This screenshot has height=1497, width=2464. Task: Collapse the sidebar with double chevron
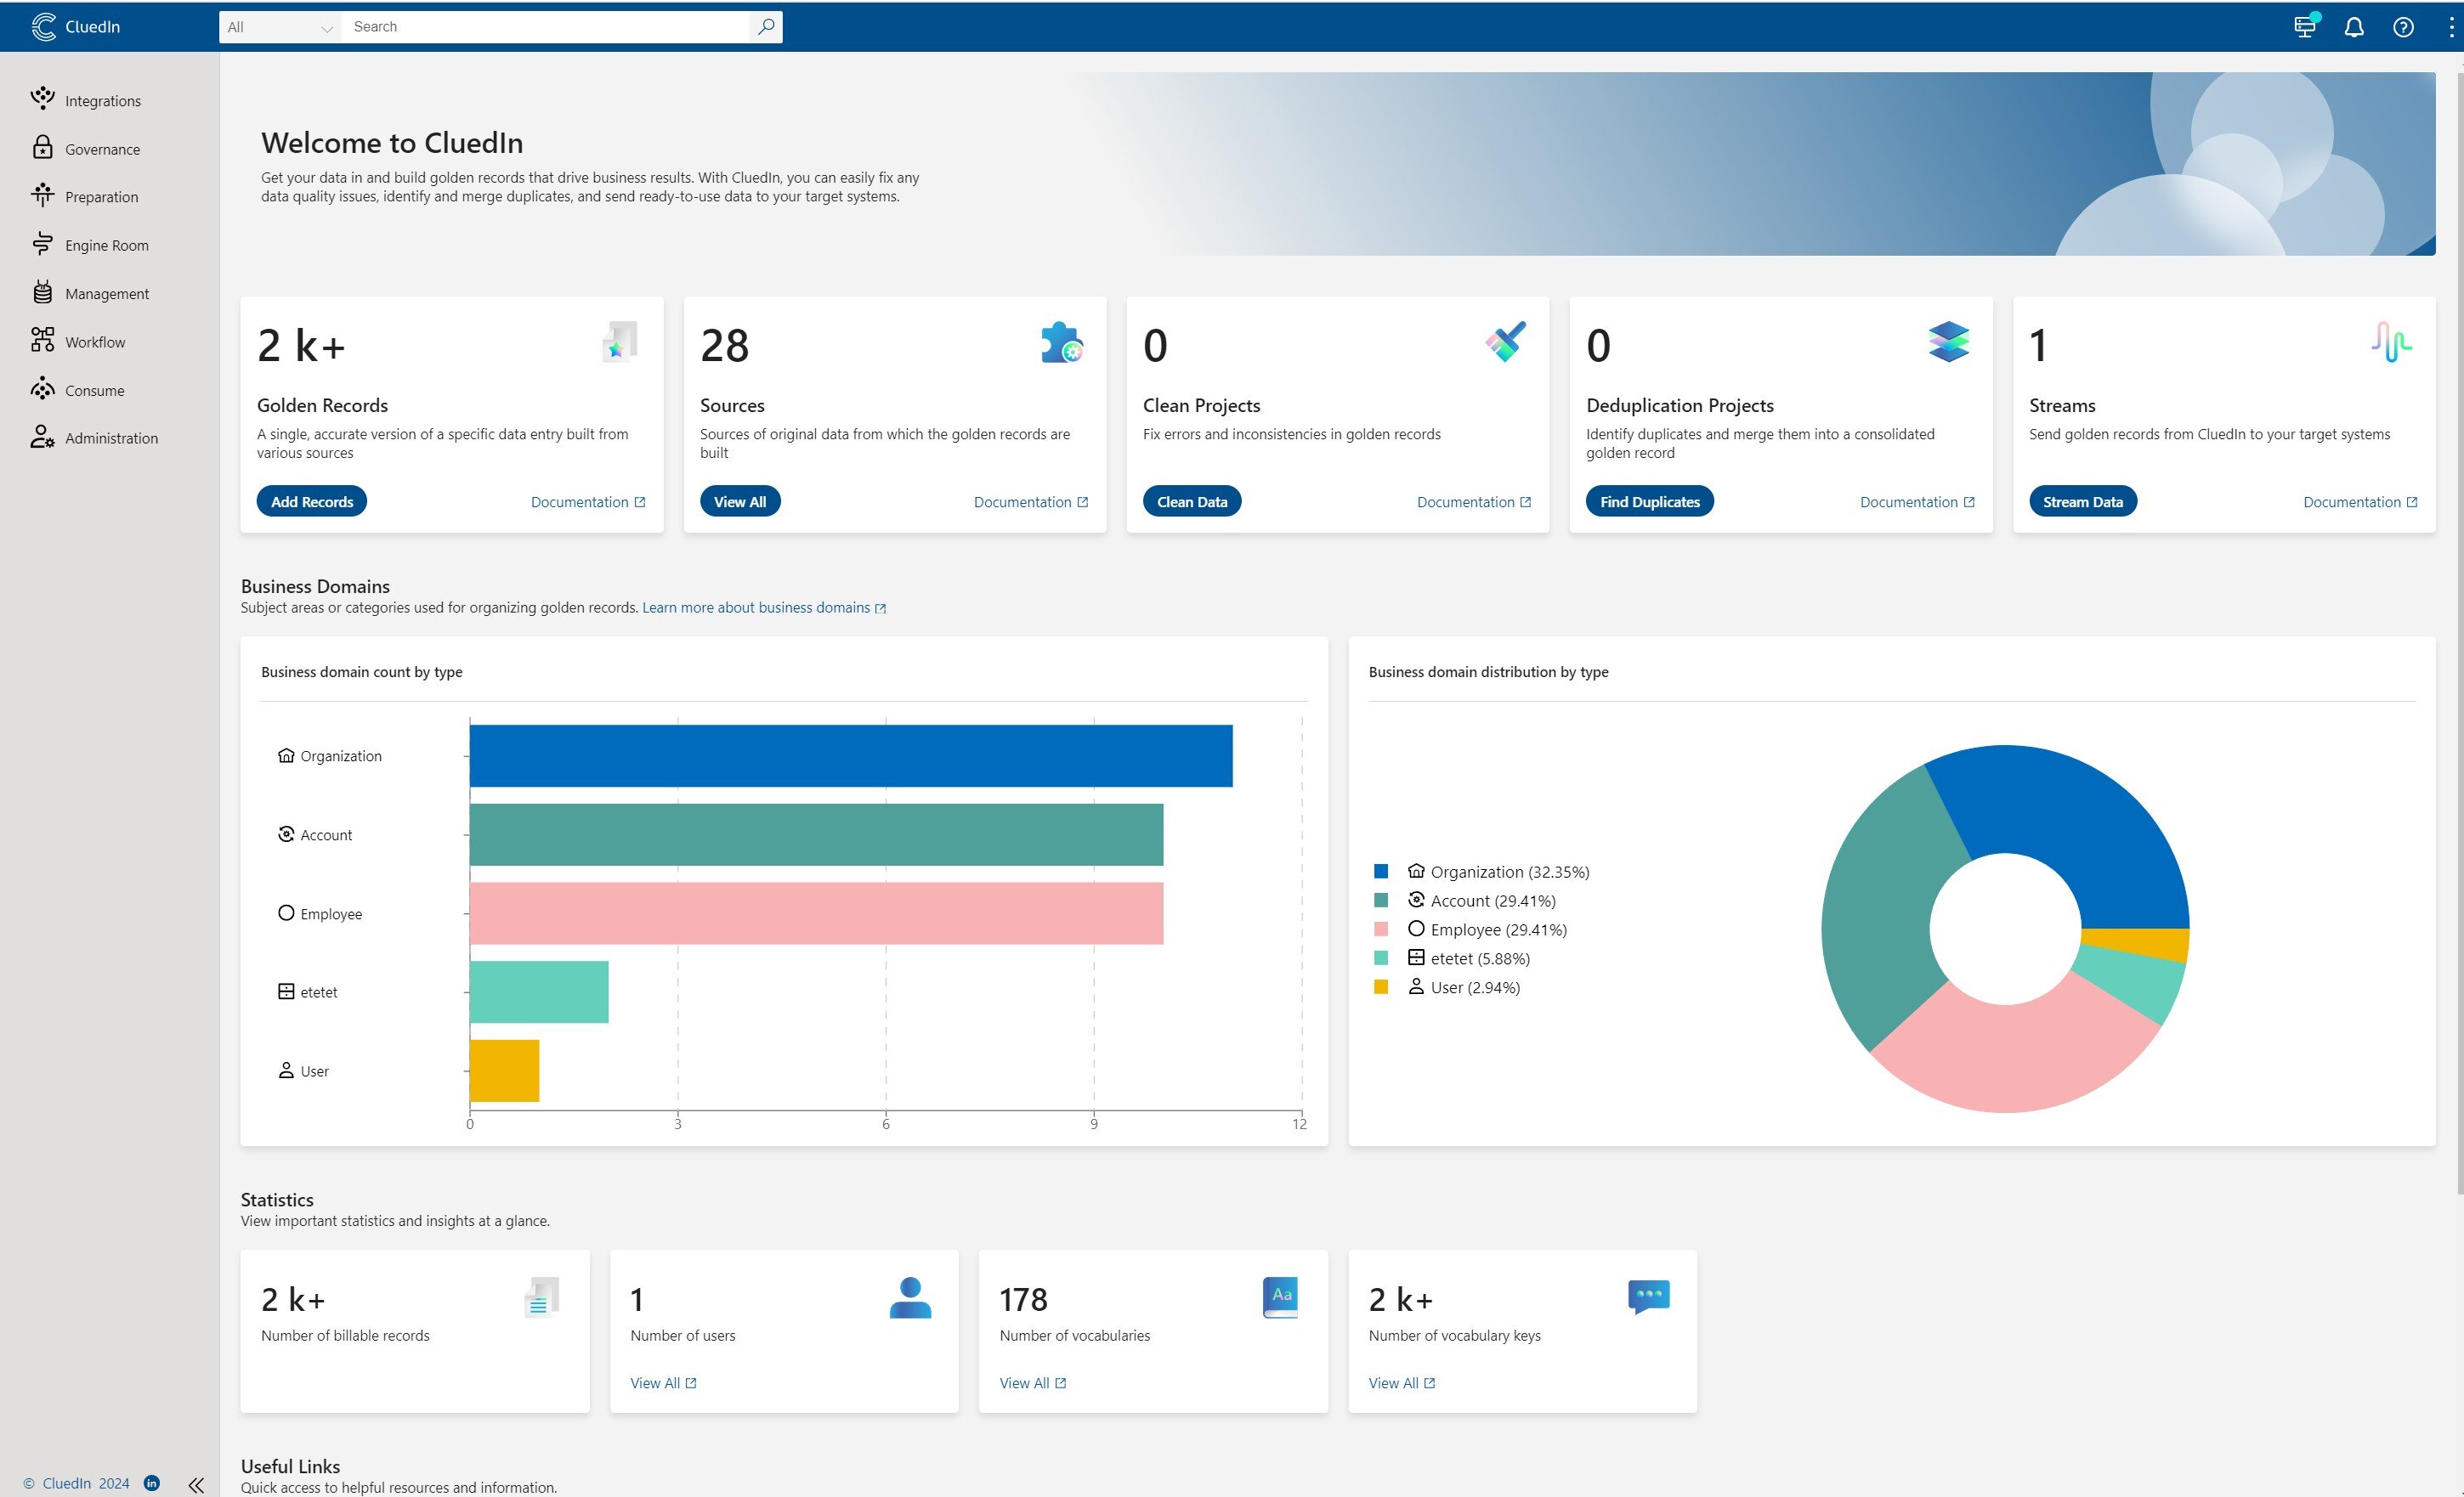196,1485
